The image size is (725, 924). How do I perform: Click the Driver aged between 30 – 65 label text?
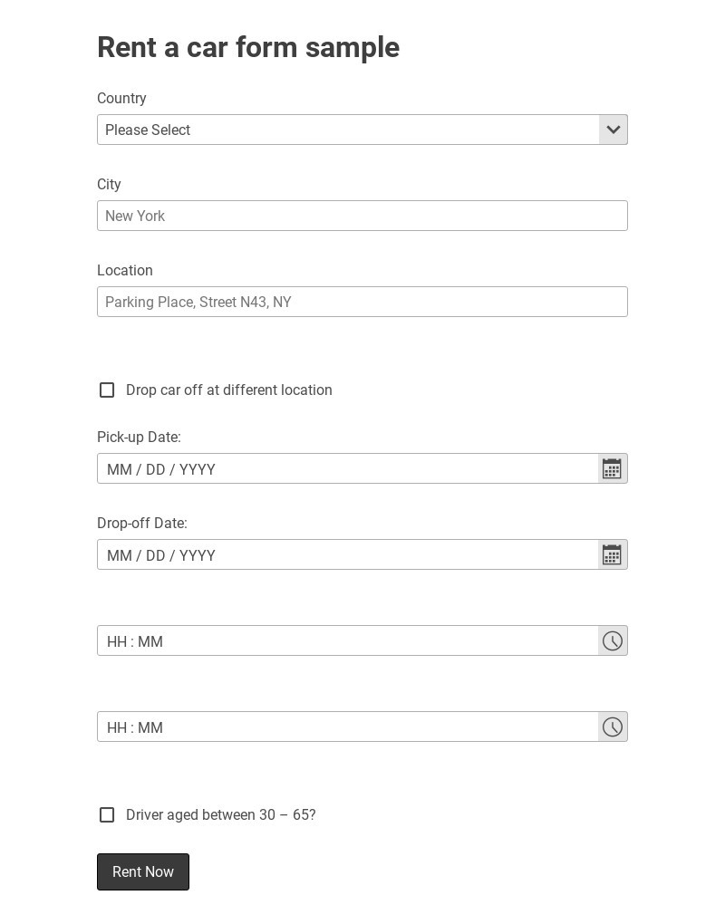(221, 815)
